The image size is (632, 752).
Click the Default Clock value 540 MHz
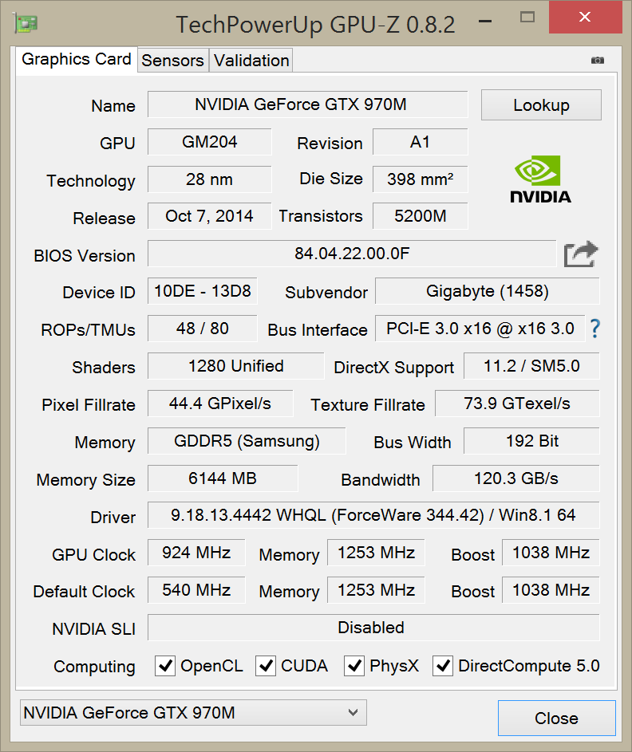click(x=197, y=590)
